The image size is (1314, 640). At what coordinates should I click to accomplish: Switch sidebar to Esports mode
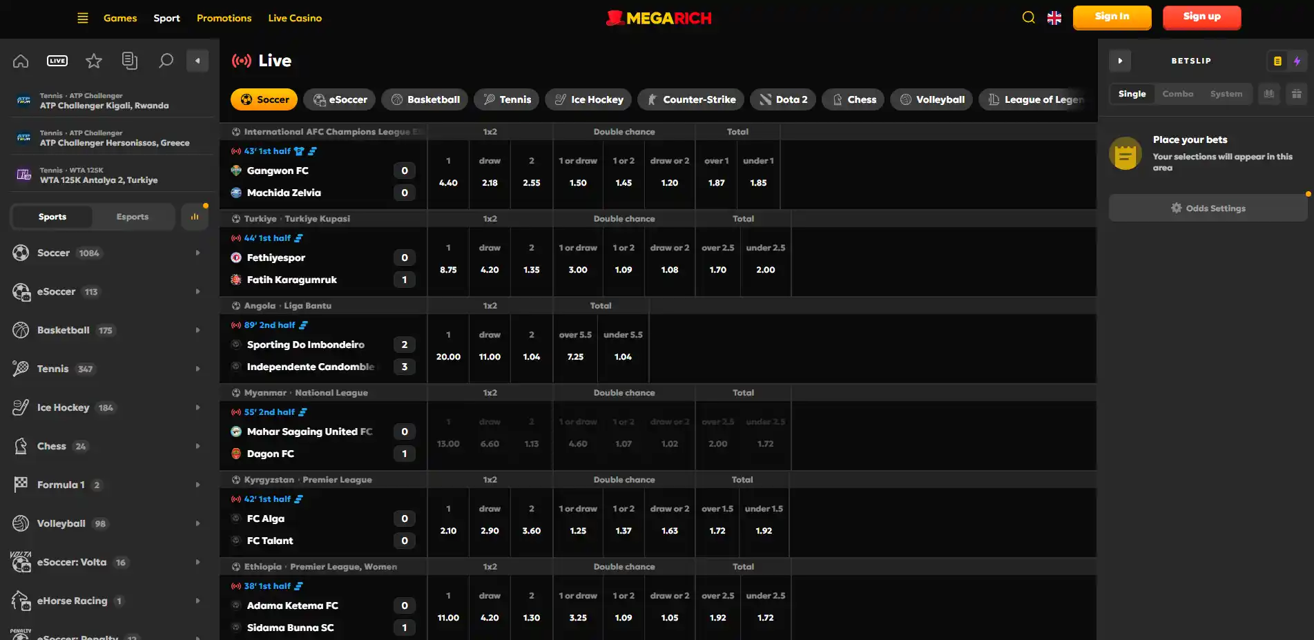(x=133, y=217)
